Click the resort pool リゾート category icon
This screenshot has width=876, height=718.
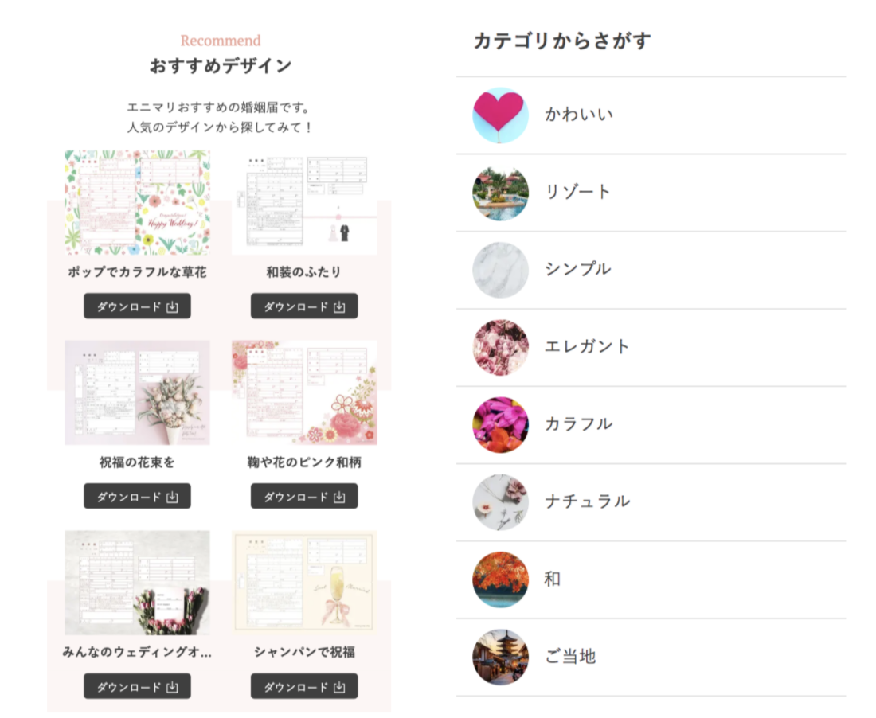click(x=500, y=193)
